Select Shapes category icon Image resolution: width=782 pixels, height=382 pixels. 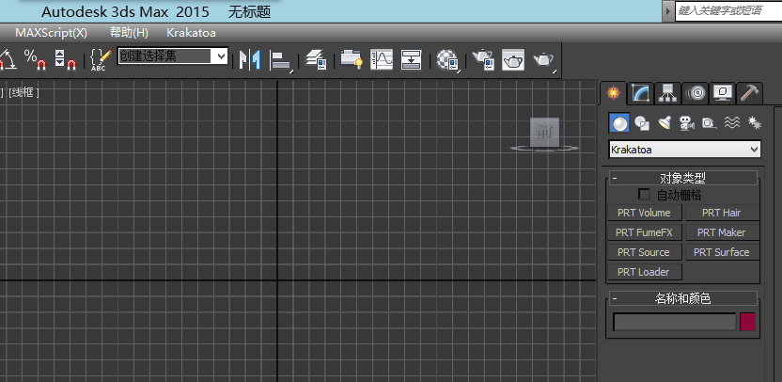point(642,123)
